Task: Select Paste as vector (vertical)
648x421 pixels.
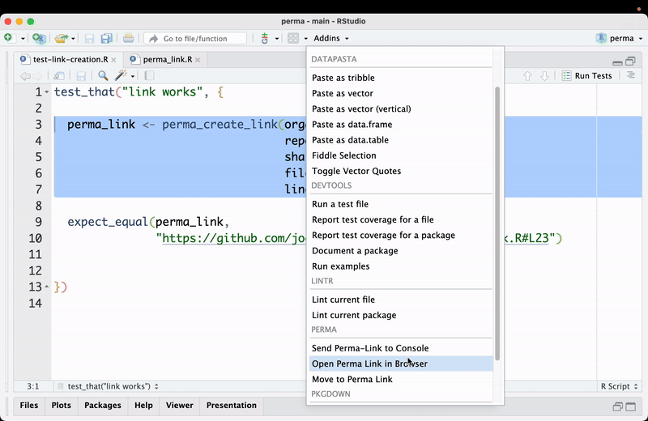Action: [361, 109]
